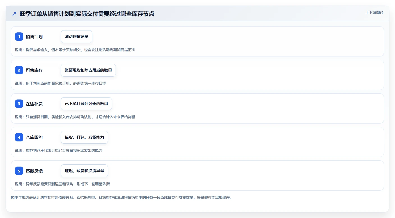395x218 pixels.
Task: Click the footer summary starting 图中呈现的是
Action: [x=121, y=197]
